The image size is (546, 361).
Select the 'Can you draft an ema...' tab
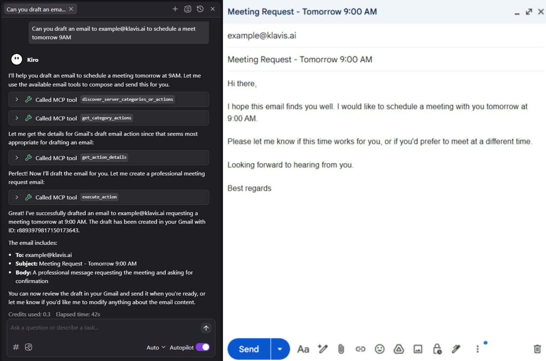point(36,9)
